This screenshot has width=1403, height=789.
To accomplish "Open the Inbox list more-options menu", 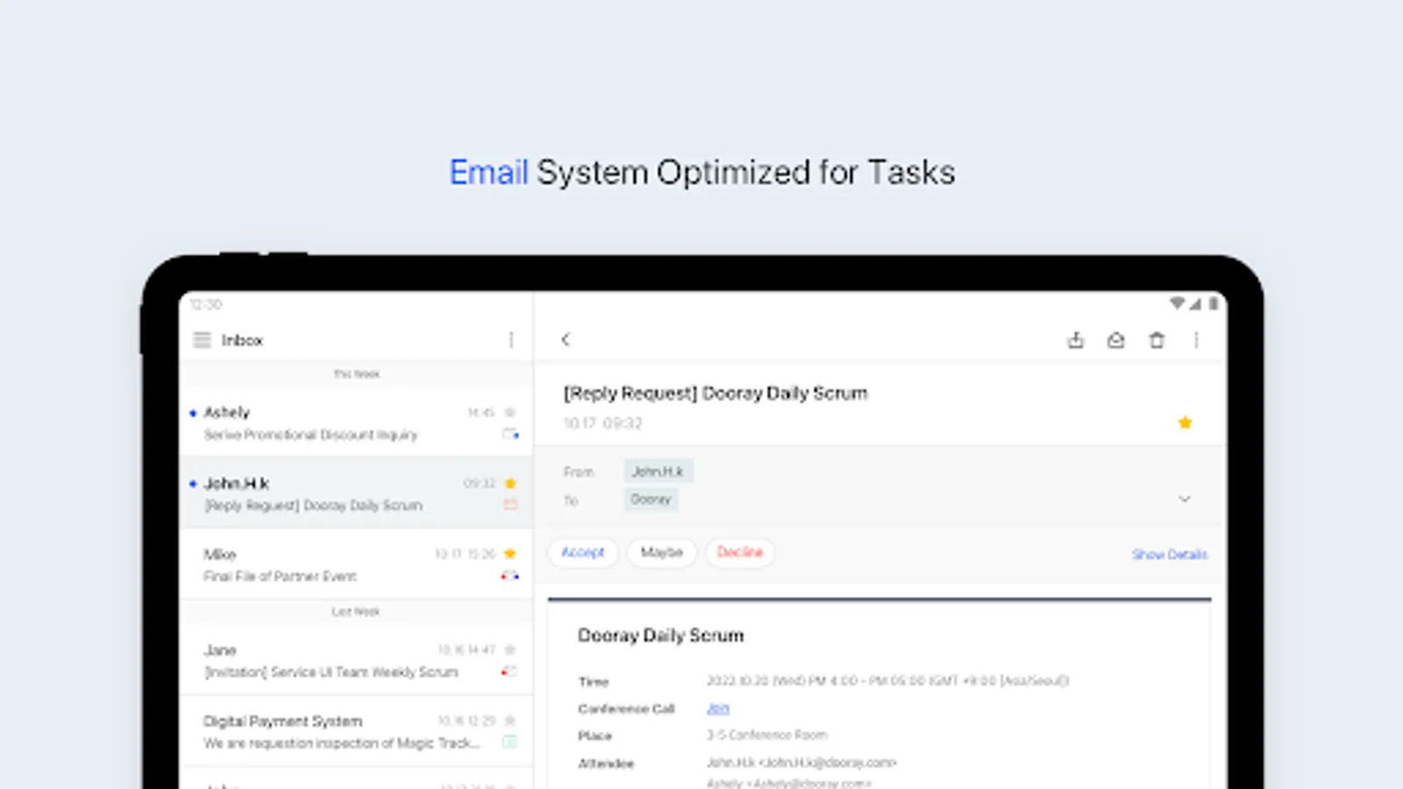I will point(511,340).
